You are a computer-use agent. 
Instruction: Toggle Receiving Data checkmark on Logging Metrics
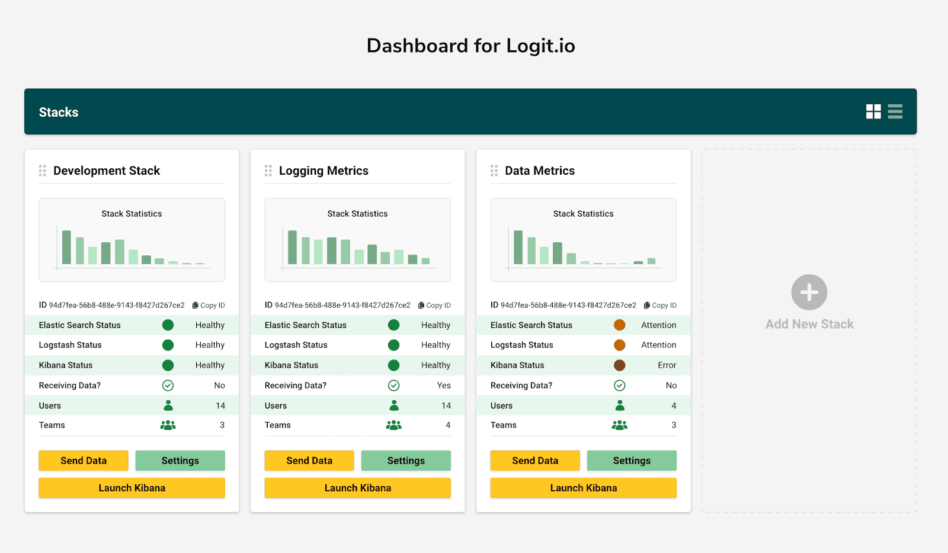click(394, 385)
